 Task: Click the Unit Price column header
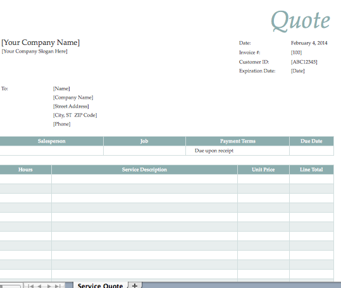pos(263,170)
